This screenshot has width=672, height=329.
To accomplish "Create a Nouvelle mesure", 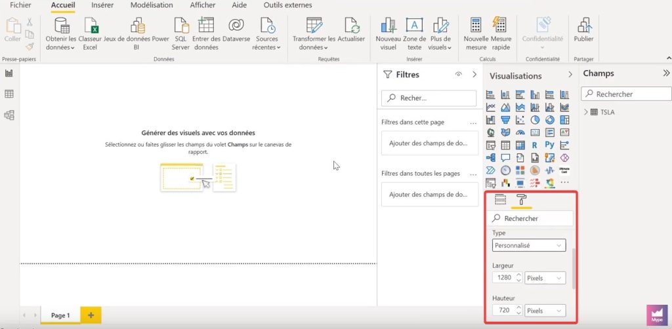I will coord(476,35).
